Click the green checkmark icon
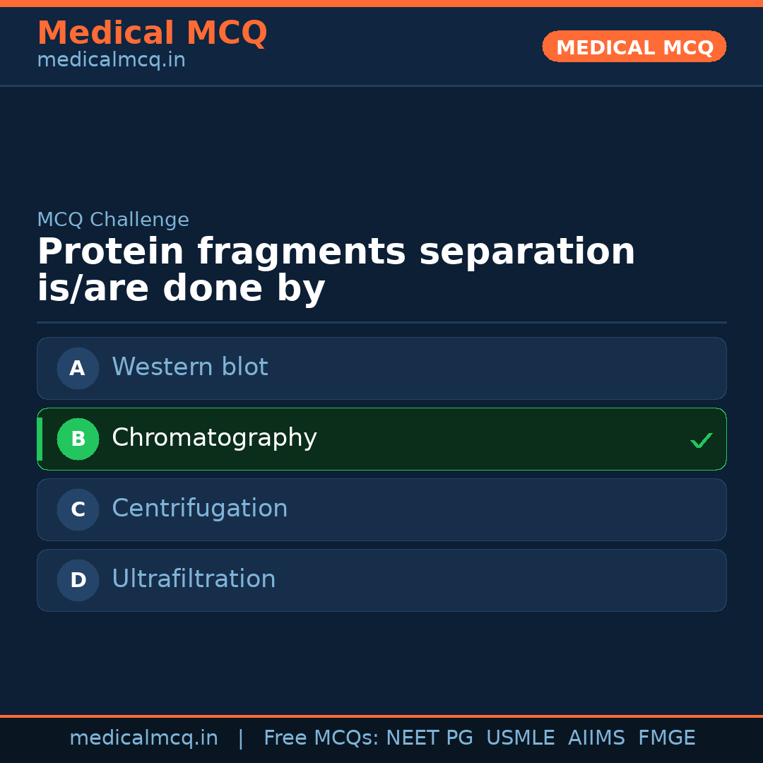Screen dimensions: 763x763 pos(701,441)
